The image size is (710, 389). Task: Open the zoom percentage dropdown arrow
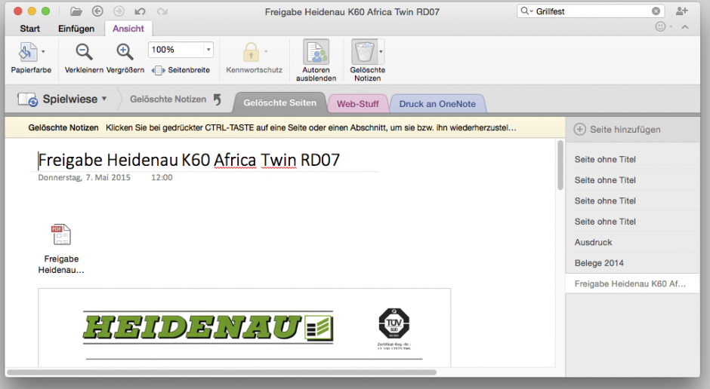(208, 50)
